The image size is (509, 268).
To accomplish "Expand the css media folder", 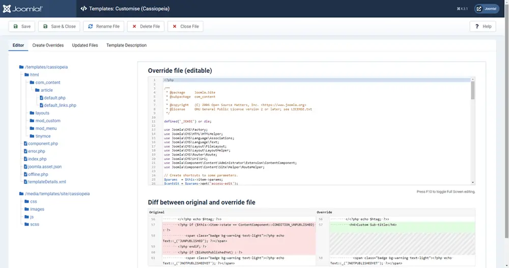I will [x=33, y=202].
